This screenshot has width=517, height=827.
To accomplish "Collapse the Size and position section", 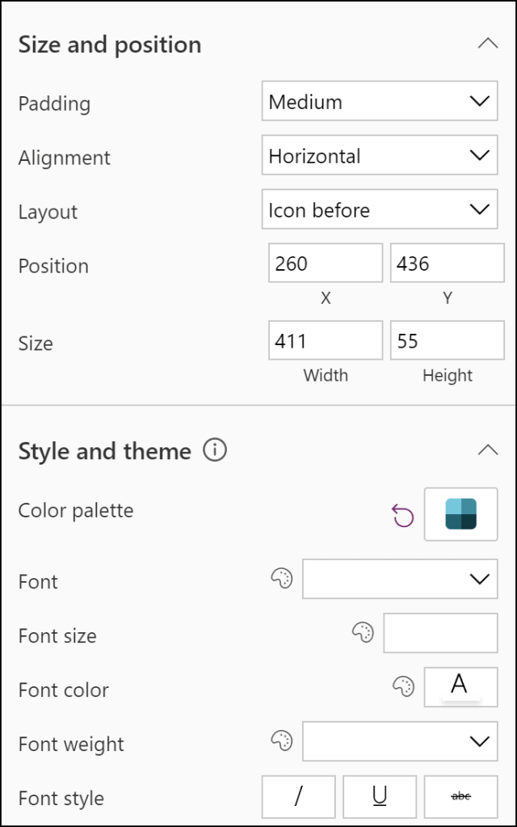I will pos(488,44).
